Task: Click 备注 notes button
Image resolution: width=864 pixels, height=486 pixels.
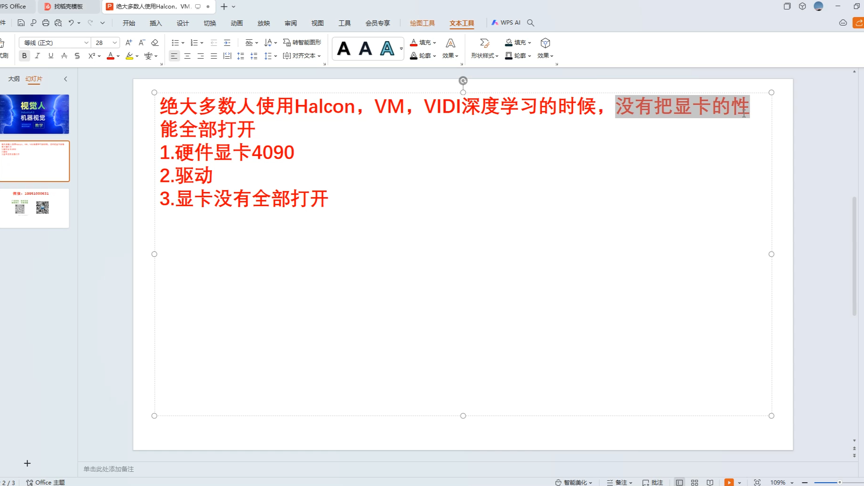Action: tap(620, 482)
